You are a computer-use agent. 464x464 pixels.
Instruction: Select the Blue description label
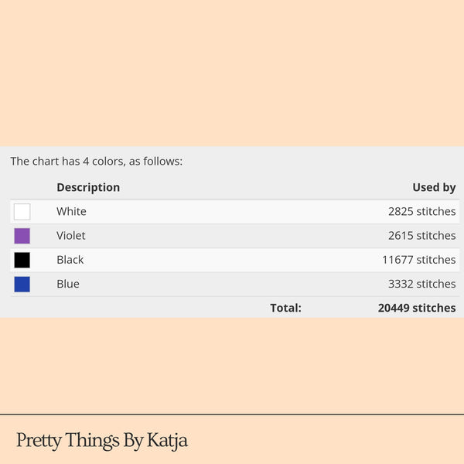68,284
